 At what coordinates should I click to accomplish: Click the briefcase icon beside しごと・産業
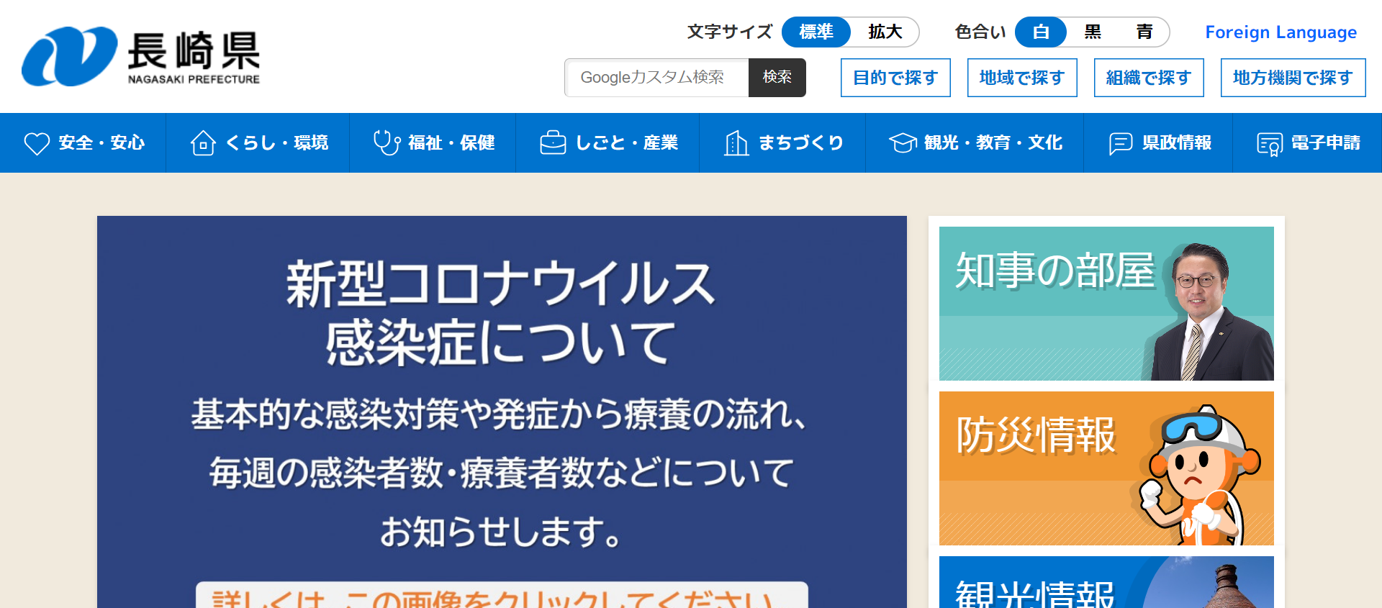553,142
